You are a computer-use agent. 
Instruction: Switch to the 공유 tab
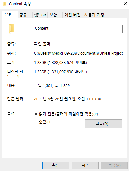tap(25, 15)
